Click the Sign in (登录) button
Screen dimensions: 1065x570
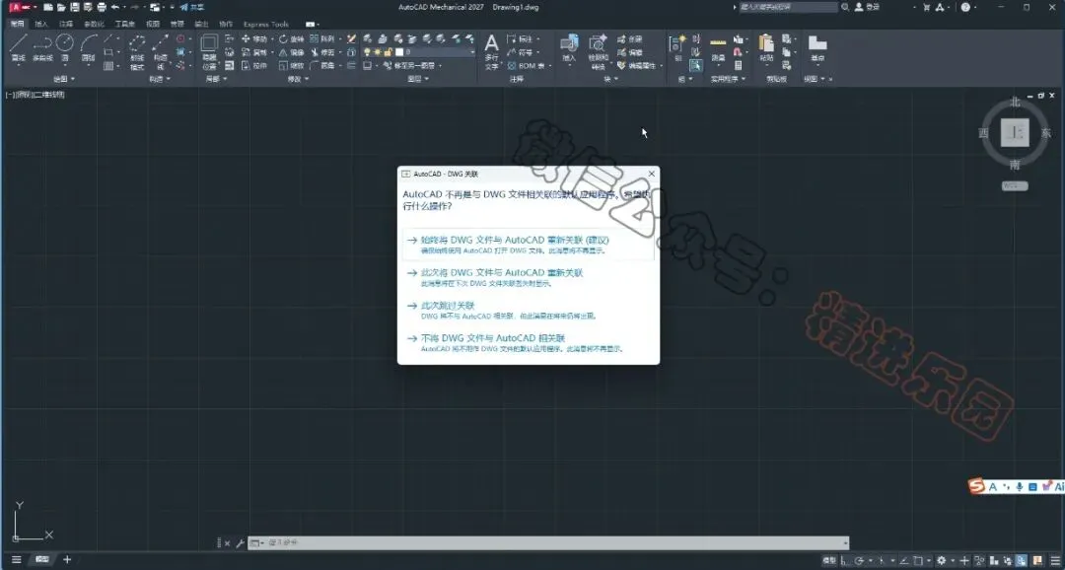[868, 8]
